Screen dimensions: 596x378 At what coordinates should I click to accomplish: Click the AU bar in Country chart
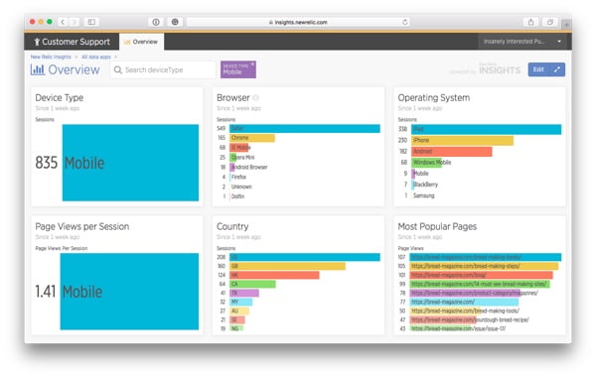pyautogui.click(x=239, y=311)
